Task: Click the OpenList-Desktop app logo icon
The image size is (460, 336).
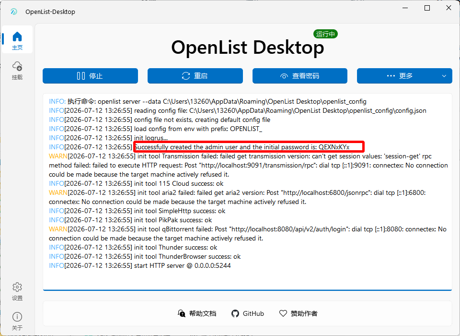Action: (x=14, y=12)
